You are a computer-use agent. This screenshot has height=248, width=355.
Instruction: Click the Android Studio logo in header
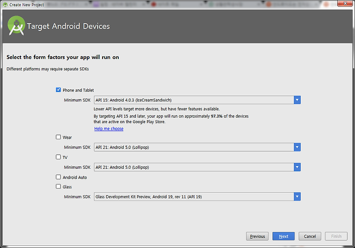pyautogui.click(x=16, y=26)
